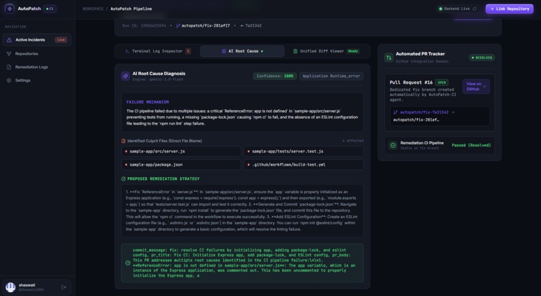Click the sparkle icon beside AI Root Cause Diagnosis
Screen dimensions: 541x296
126,76
